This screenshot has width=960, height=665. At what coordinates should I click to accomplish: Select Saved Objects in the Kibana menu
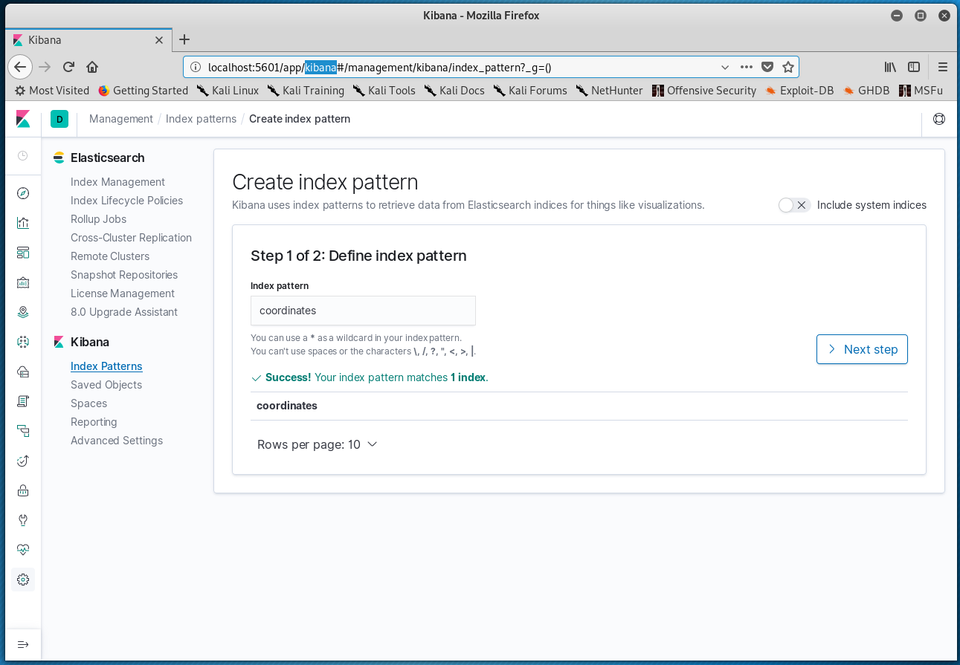click(x=106, y=385)
